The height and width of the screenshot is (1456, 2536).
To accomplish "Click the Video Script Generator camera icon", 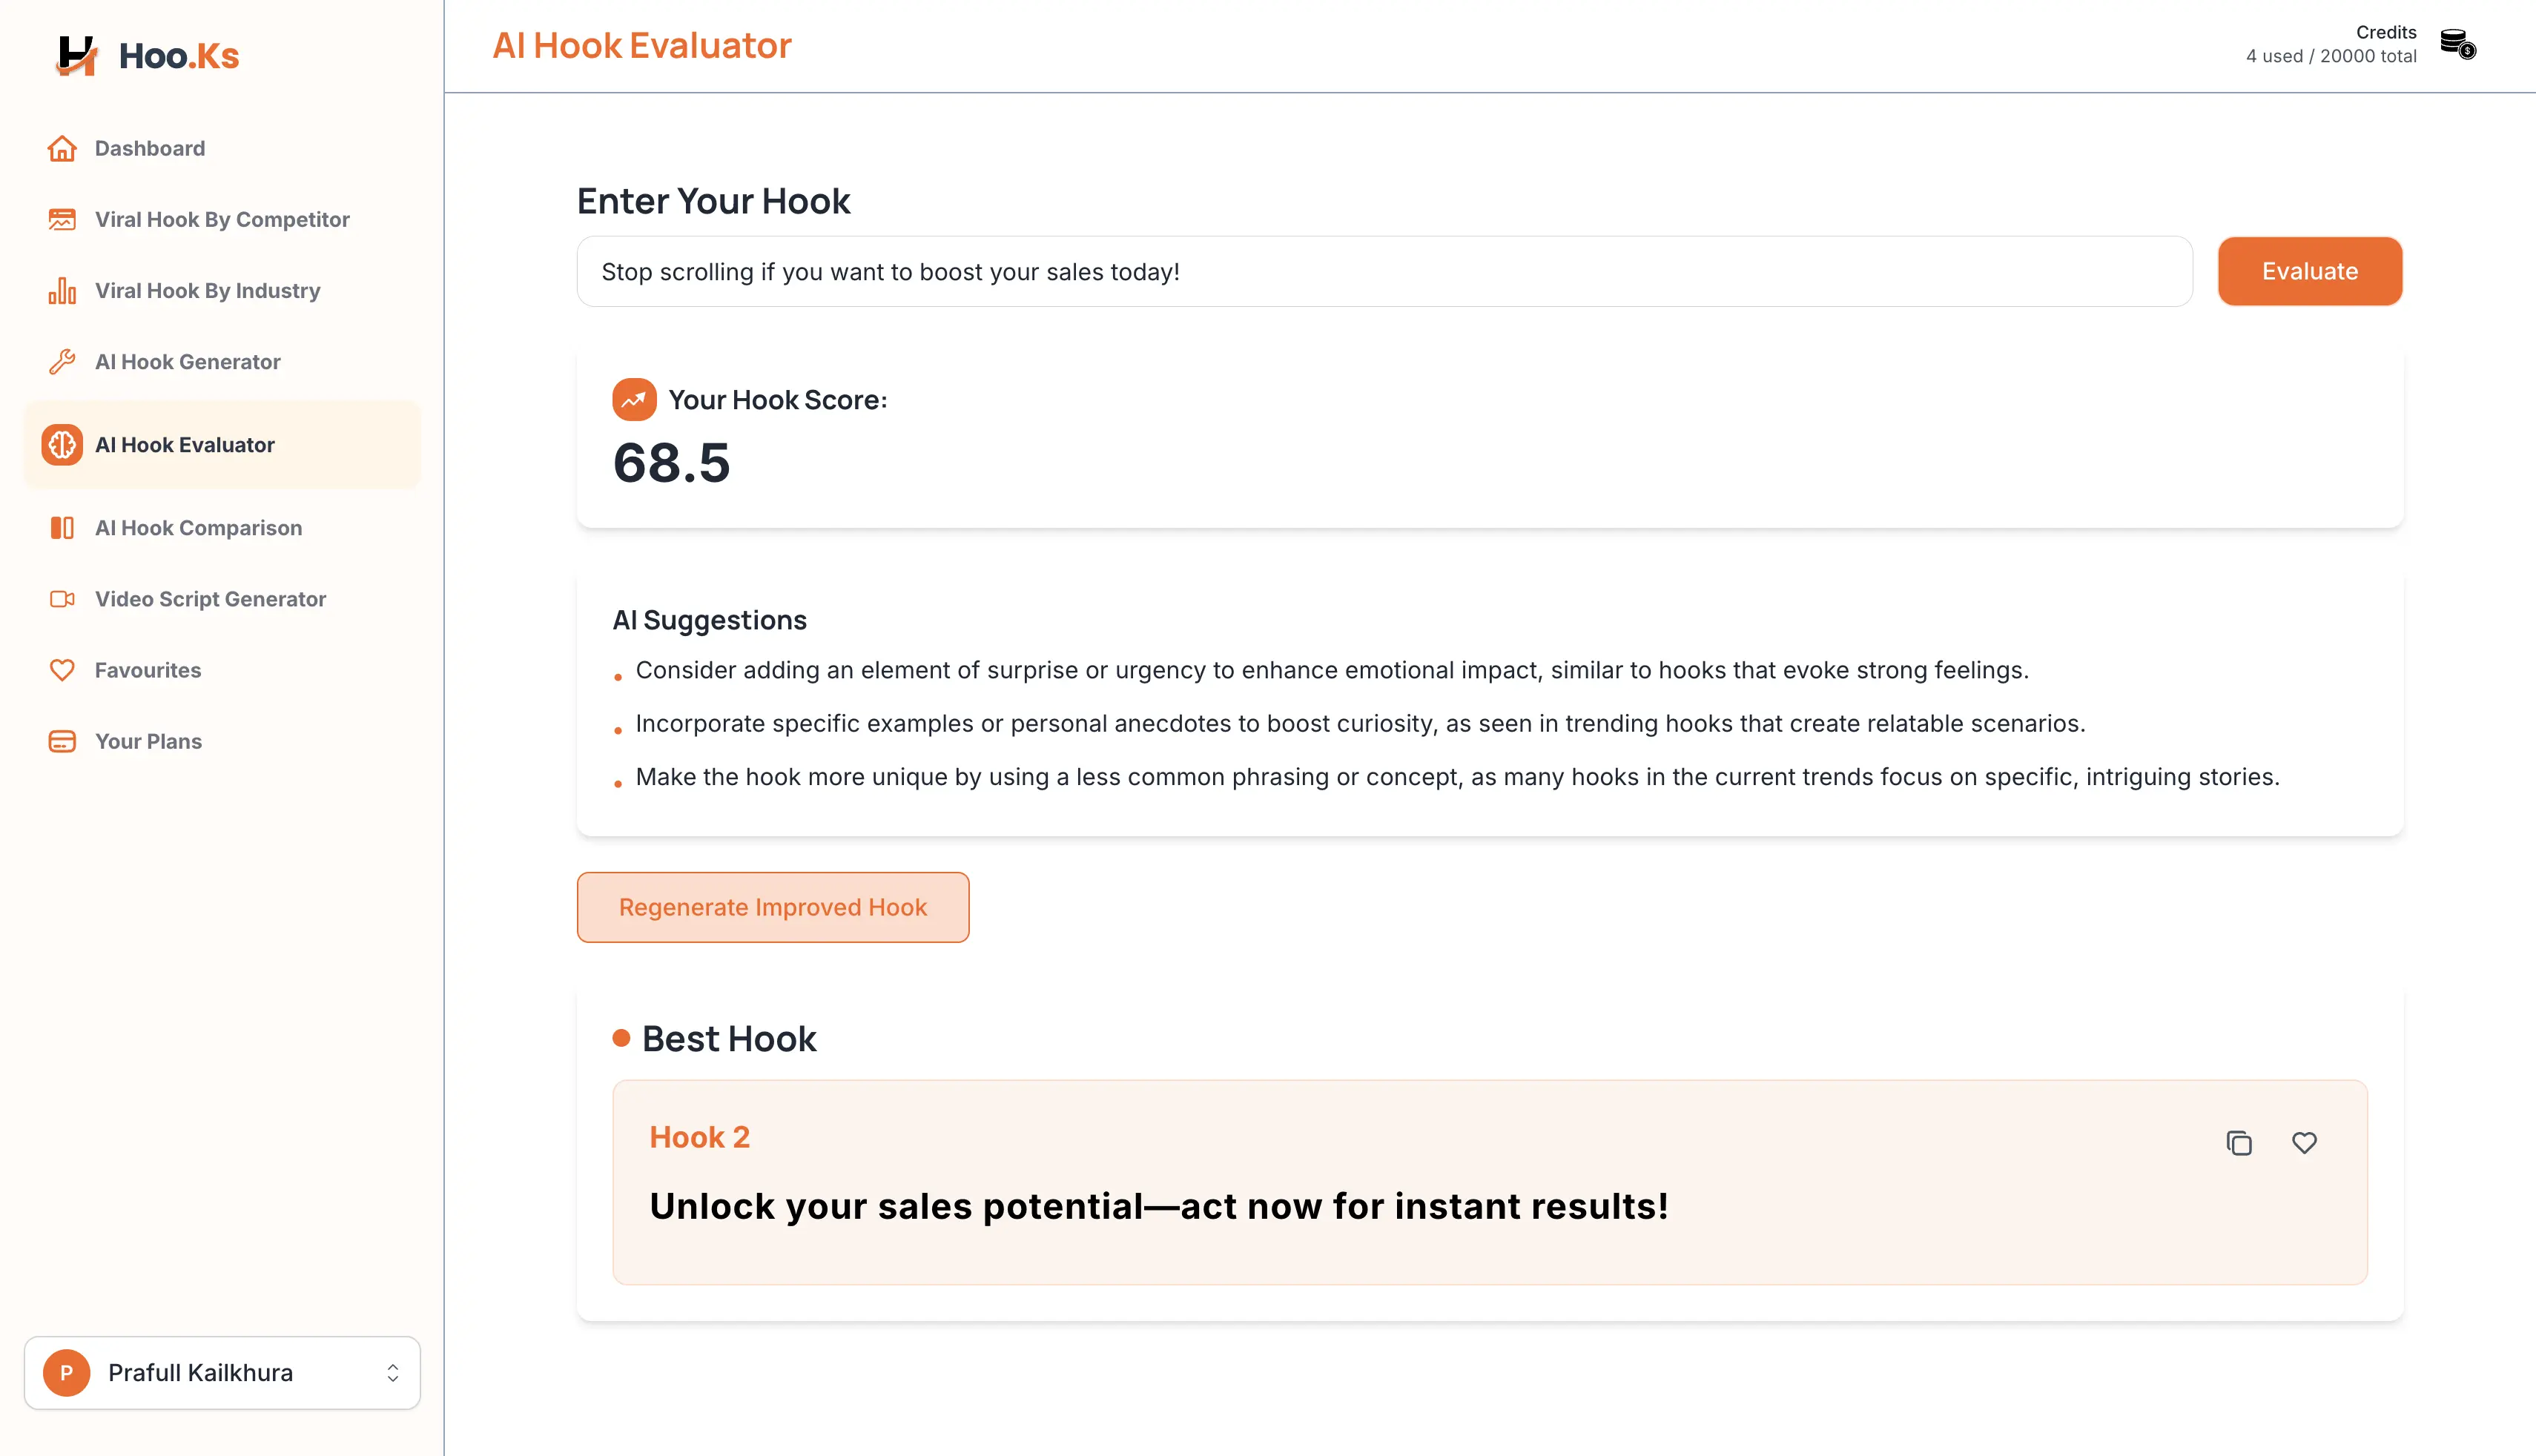I will [62, 598].
